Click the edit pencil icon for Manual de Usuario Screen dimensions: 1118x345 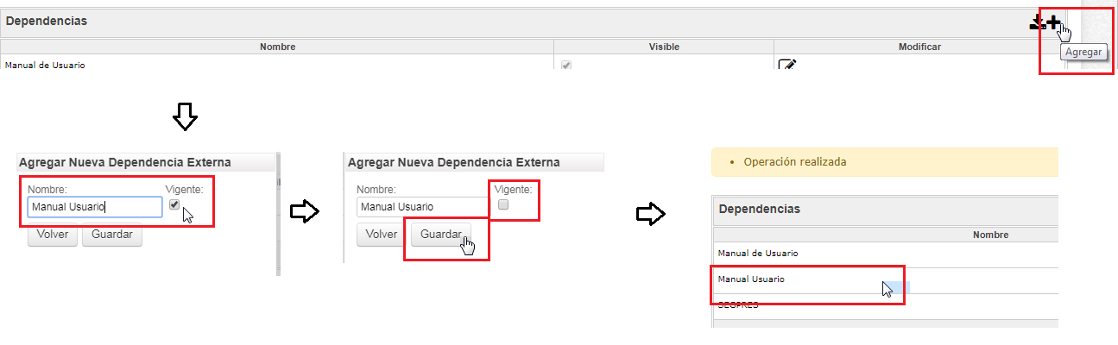tap(787, 66)
